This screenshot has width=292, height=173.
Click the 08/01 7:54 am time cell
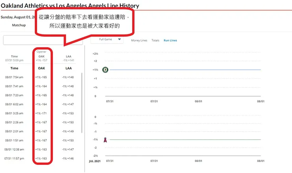pos(14,77)
